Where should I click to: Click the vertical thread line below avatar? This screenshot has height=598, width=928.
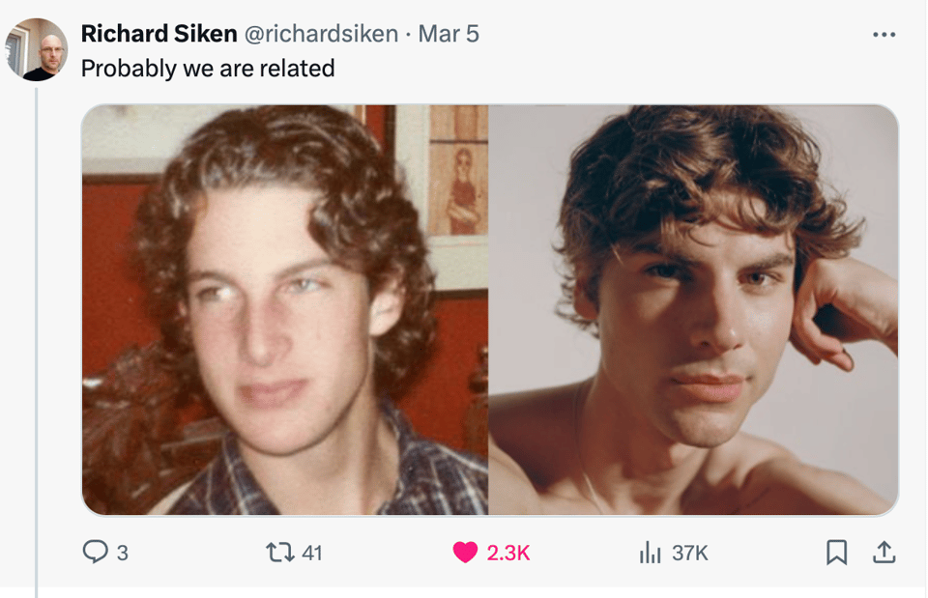[x=37, y=338]
